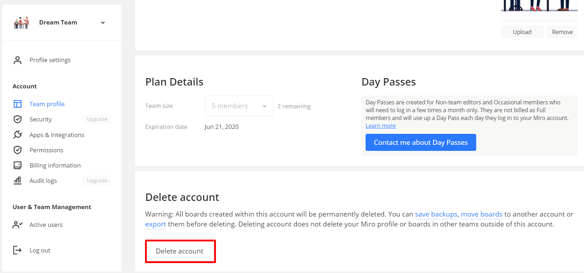The height and width of the screenshot is (273, 584).
Task: Click the Security shield icon
Action: click(x=17, y=119)
